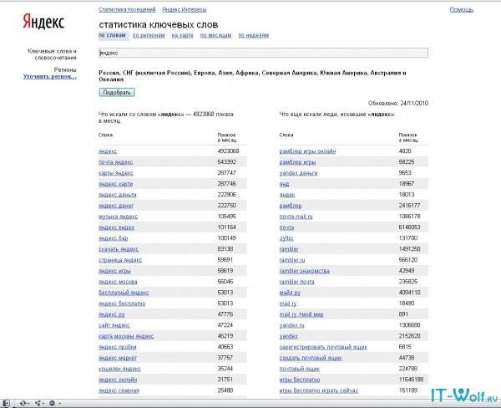This screenshot has height=408, width=501.
Task: Open 'сайт яндекс' keyword link
Action: 114,325
